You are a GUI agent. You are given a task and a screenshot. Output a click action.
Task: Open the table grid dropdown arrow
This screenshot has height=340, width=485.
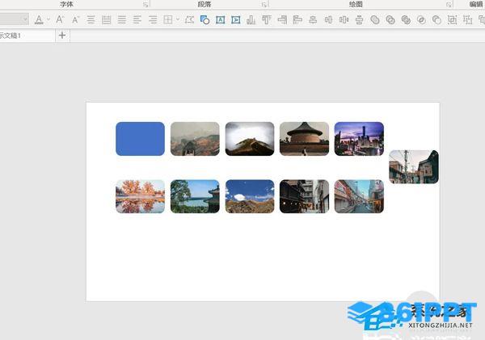(178, 19)
